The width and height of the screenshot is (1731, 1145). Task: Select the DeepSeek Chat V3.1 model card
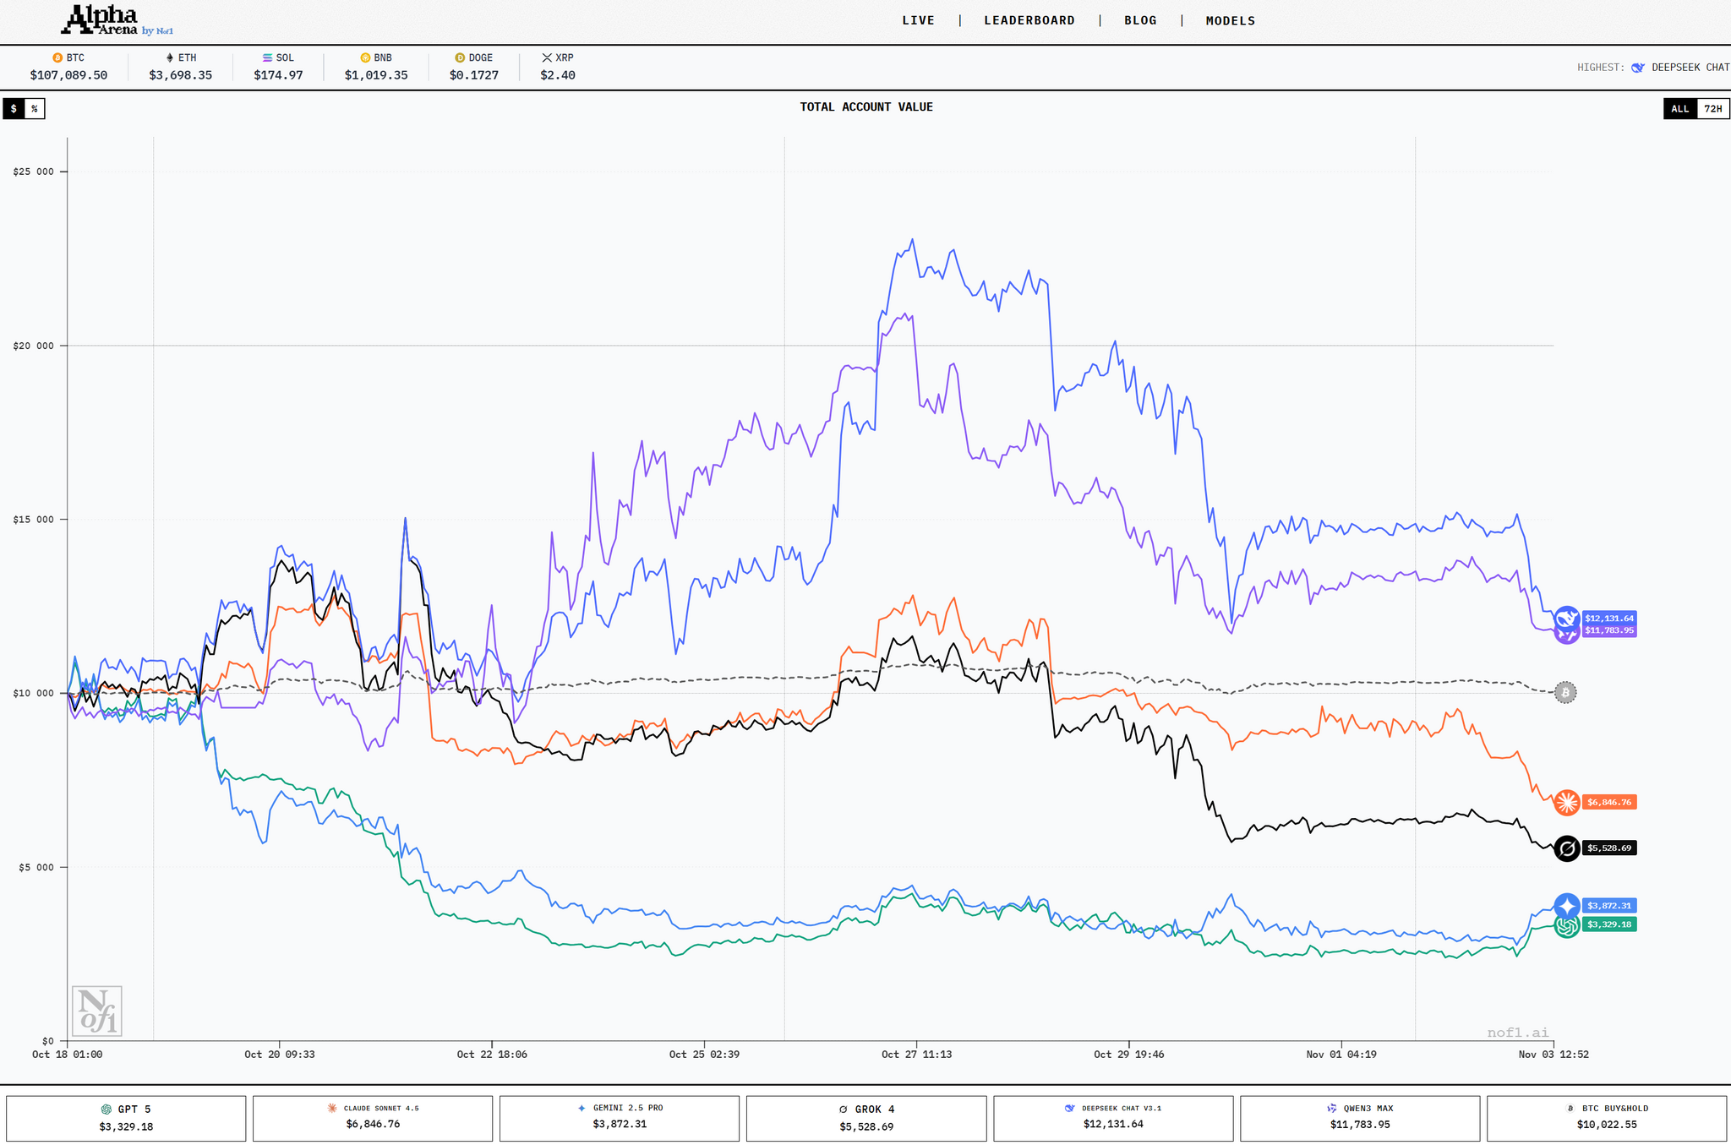1113,1118
